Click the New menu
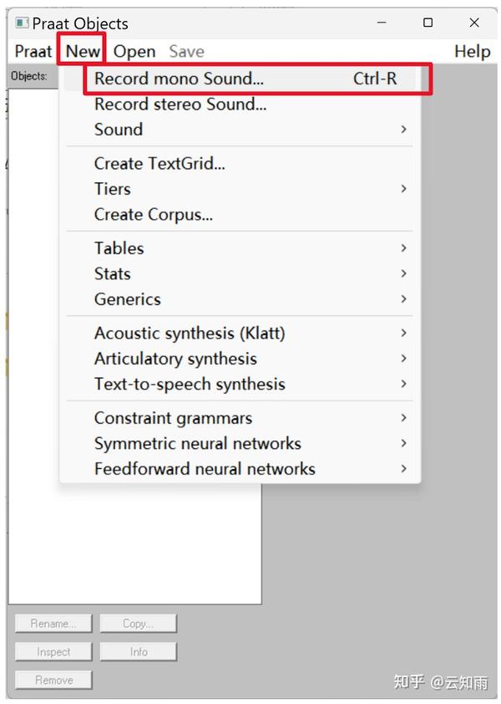 pos(83,51)
